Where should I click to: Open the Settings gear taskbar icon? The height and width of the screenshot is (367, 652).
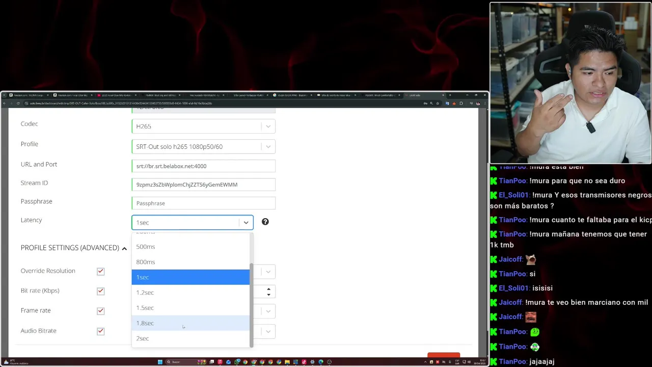(x=312, y=362)
